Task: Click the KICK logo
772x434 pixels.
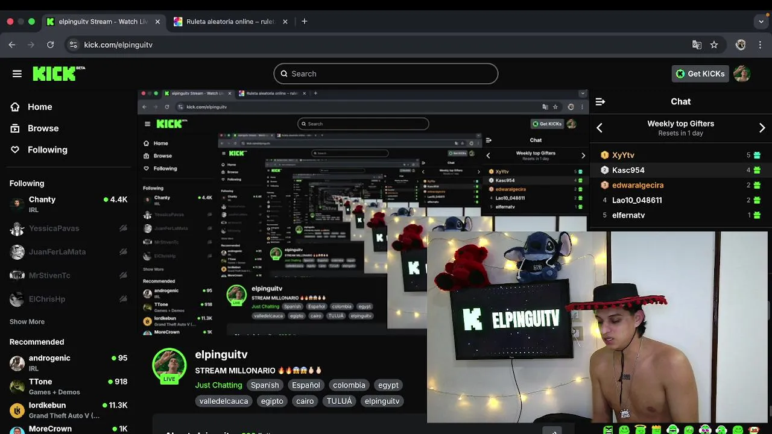Action: [59, 73]
